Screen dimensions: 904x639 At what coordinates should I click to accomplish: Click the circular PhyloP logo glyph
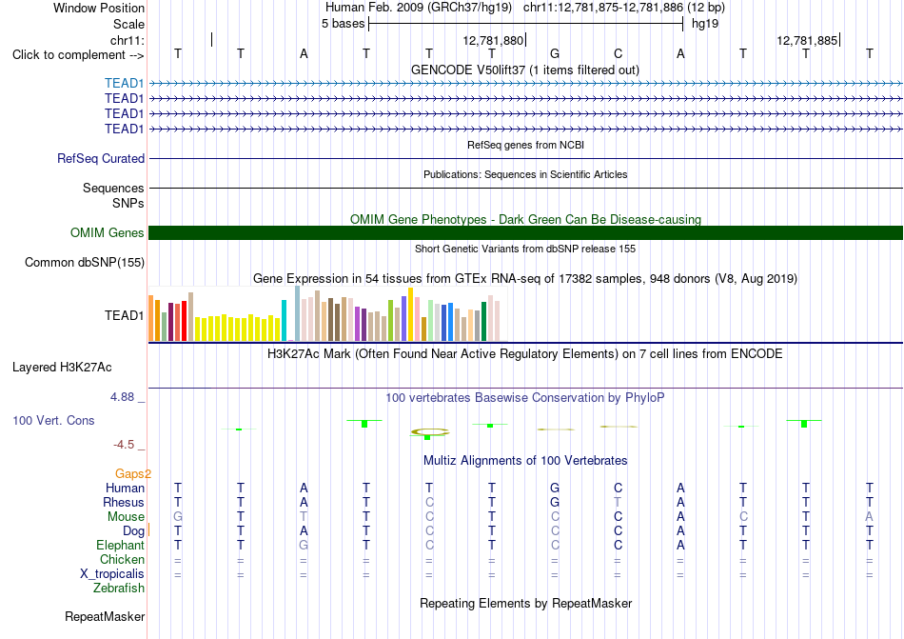(430, 431)
